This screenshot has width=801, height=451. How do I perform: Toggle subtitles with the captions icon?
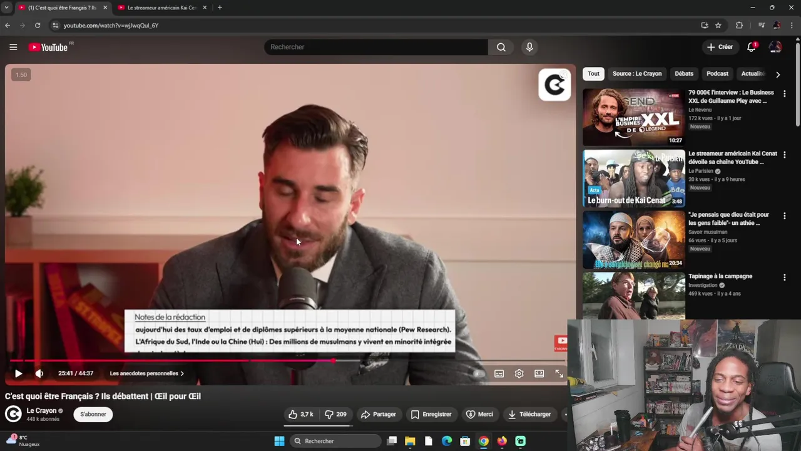pyautogui.click(x=499, y=374)
